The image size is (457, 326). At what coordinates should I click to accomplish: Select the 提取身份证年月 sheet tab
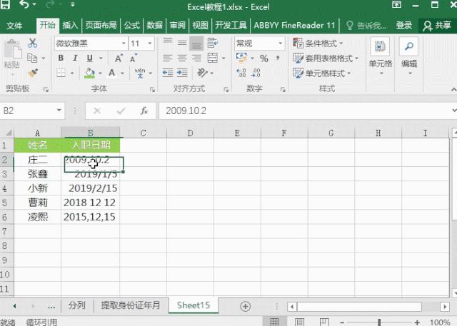point(131,305)
